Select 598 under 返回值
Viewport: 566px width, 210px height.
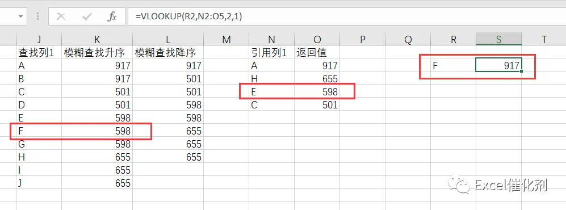point(317,91)
